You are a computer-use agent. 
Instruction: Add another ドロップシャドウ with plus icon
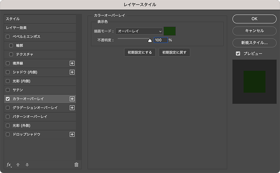(x=72, y=134)
